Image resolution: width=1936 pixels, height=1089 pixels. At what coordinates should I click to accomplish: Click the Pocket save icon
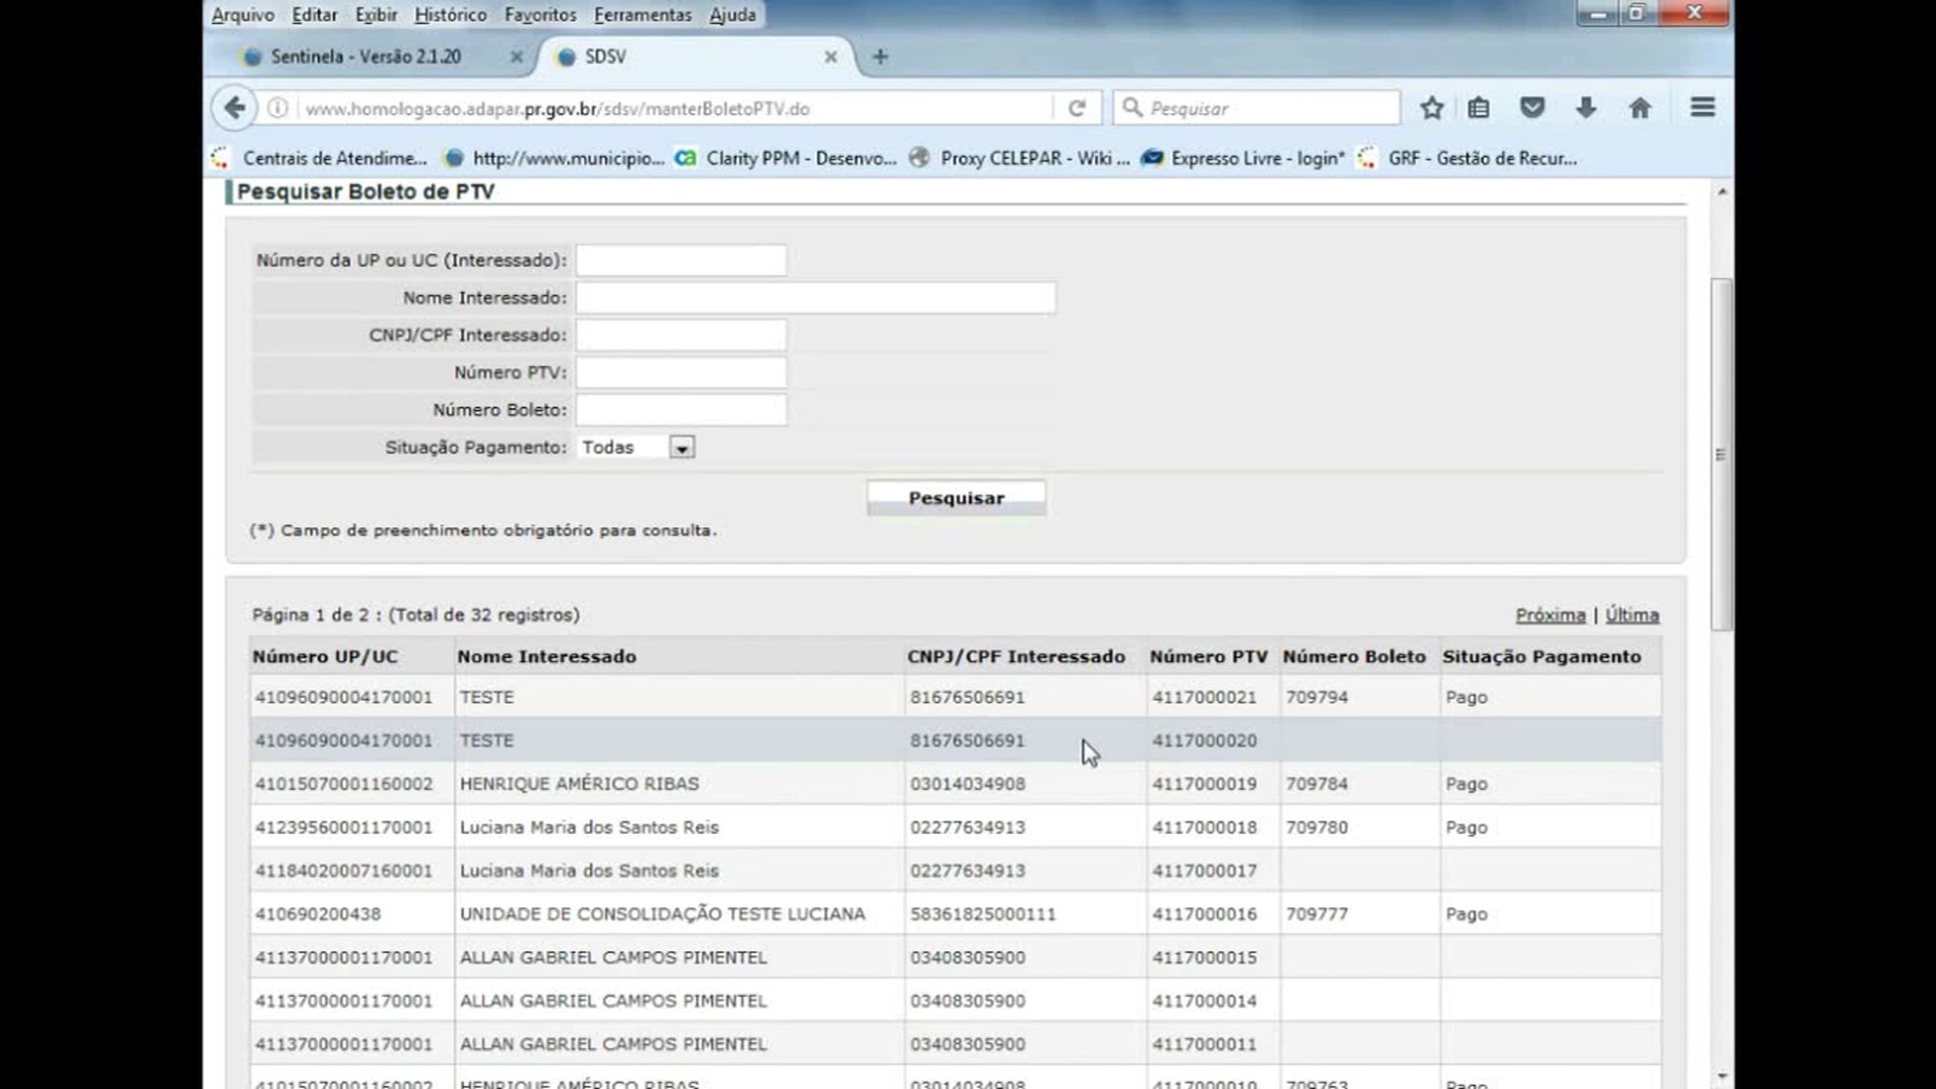tap(1532, 108)
